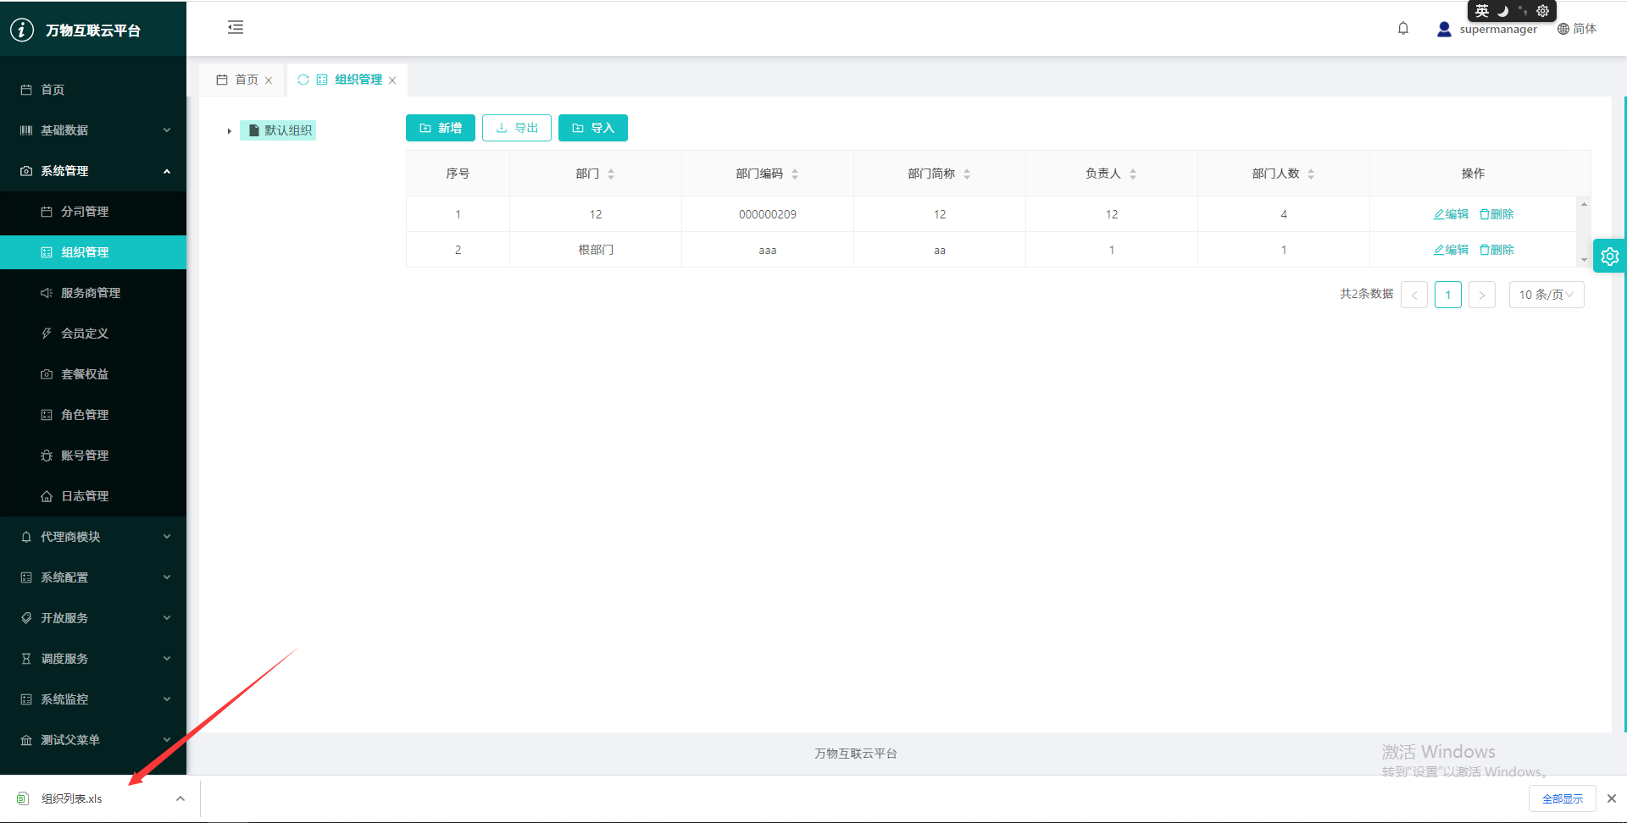The height and width of the screenshot is (823, 1627).
Task: Open IME settings gear icon
Action: pos(1543,11)
